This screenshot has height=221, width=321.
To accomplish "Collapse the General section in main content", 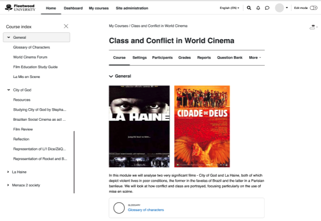I will pyautogui.click(x=111, y=76).
